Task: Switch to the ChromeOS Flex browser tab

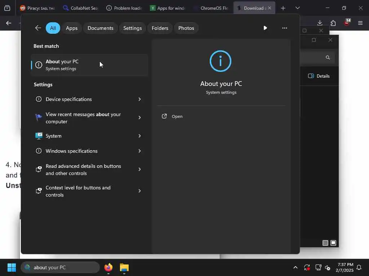Action: pos(210,8)
